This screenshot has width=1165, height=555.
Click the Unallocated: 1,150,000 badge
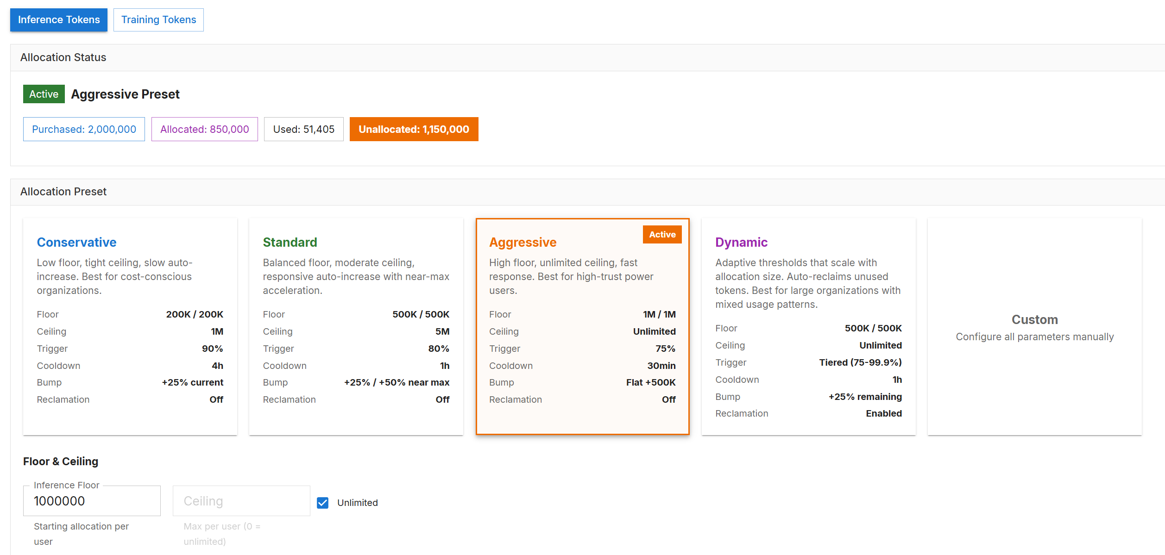click(x=414, y=129)
